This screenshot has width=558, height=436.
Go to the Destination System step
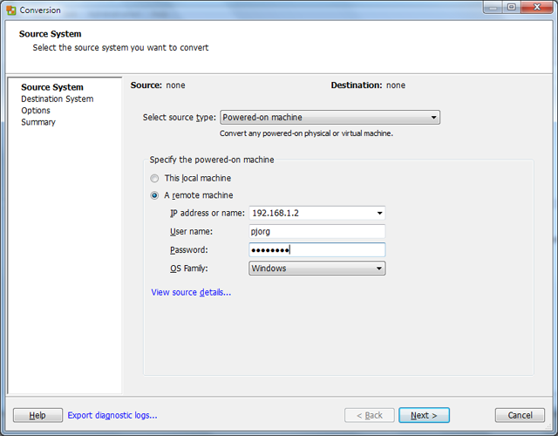point(57,99)
